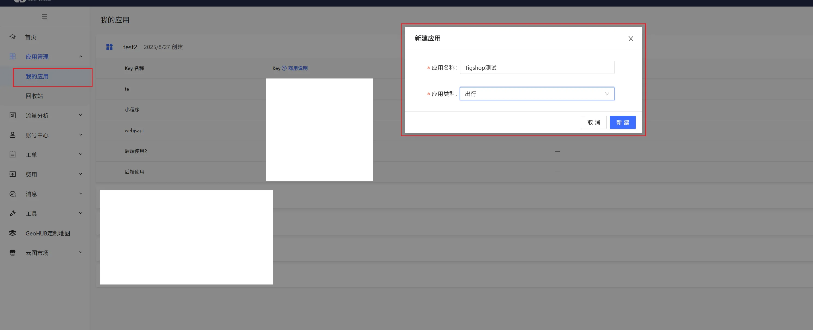Click the GeoHUB layers icon
The image size is (813, 330).
(x=13, y=233)
